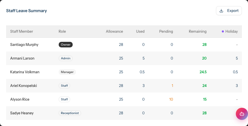
Task: Select the Armani Larson name
Action: 22,58
